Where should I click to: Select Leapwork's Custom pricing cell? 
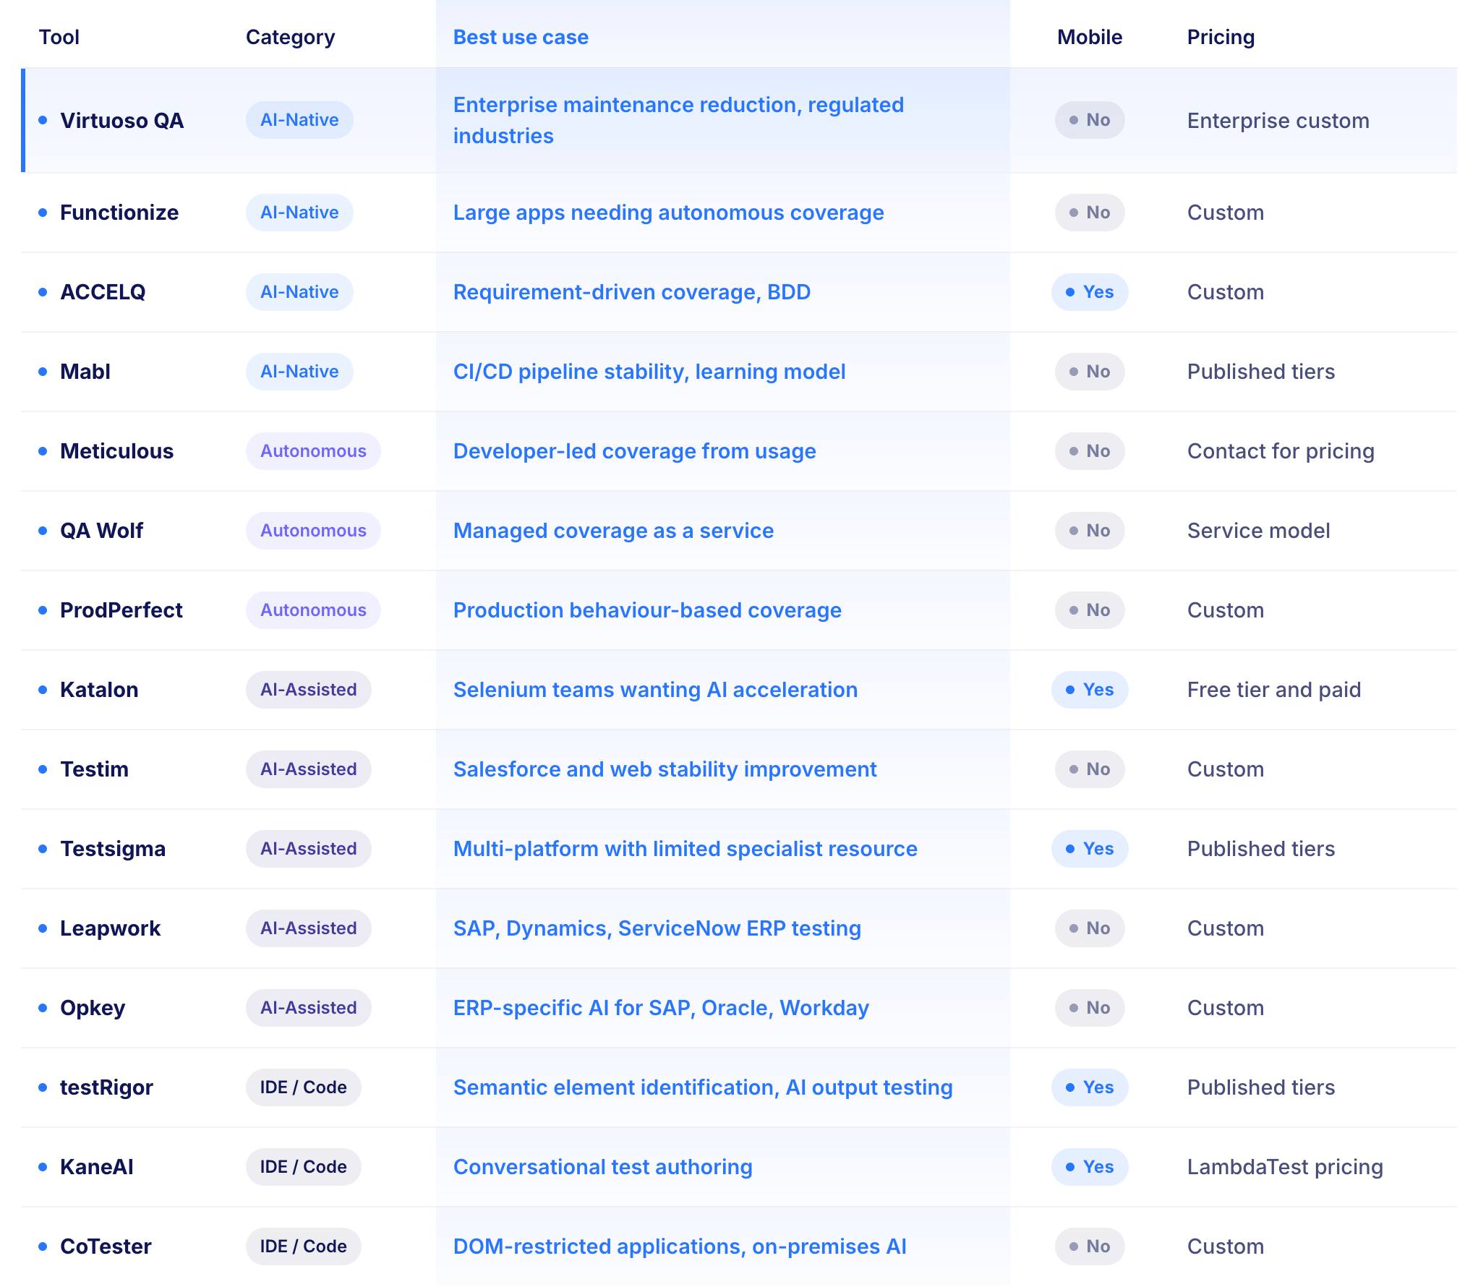[1226, 928]
